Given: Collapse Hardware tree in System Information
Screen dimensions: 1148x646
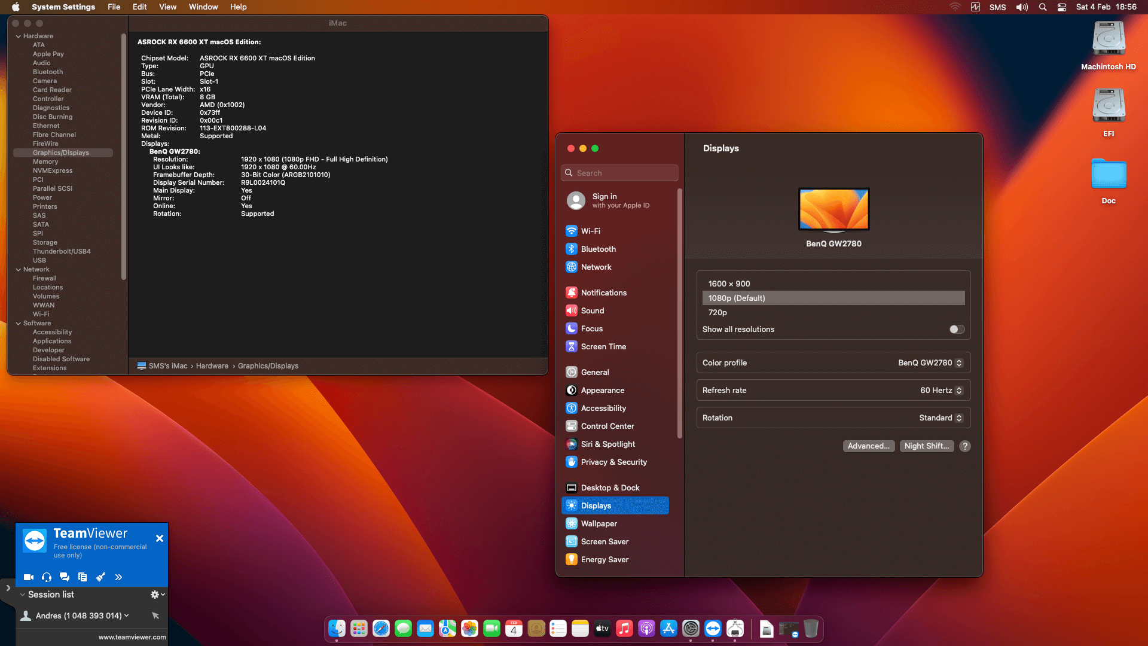Looking at the screenshot, I should [x=19, y=36].
